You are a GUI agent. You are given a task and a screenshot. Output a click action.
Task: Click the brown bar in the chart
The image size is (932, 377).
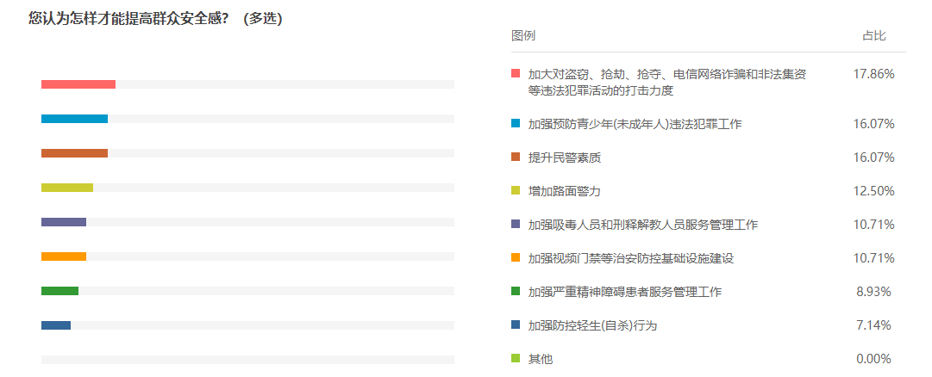pos(74,153)
